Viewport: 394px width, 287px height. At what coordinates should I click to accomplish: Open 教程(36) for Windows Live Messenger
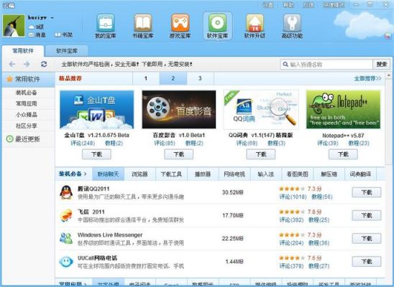click(x=319, y=243)
